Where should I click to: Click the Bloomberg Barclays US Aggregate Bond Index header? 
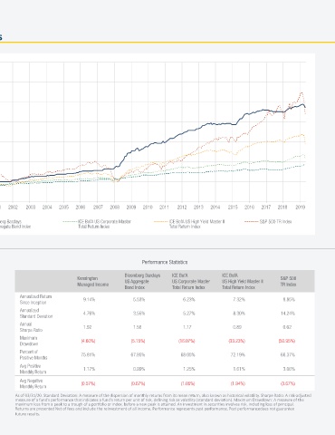pyautogui.click(x=142, y=281)
